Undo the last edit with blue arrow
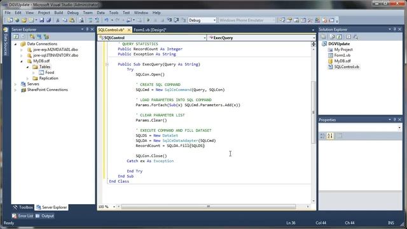This screenshot has height=229, width=407. [x=106, y=20]
